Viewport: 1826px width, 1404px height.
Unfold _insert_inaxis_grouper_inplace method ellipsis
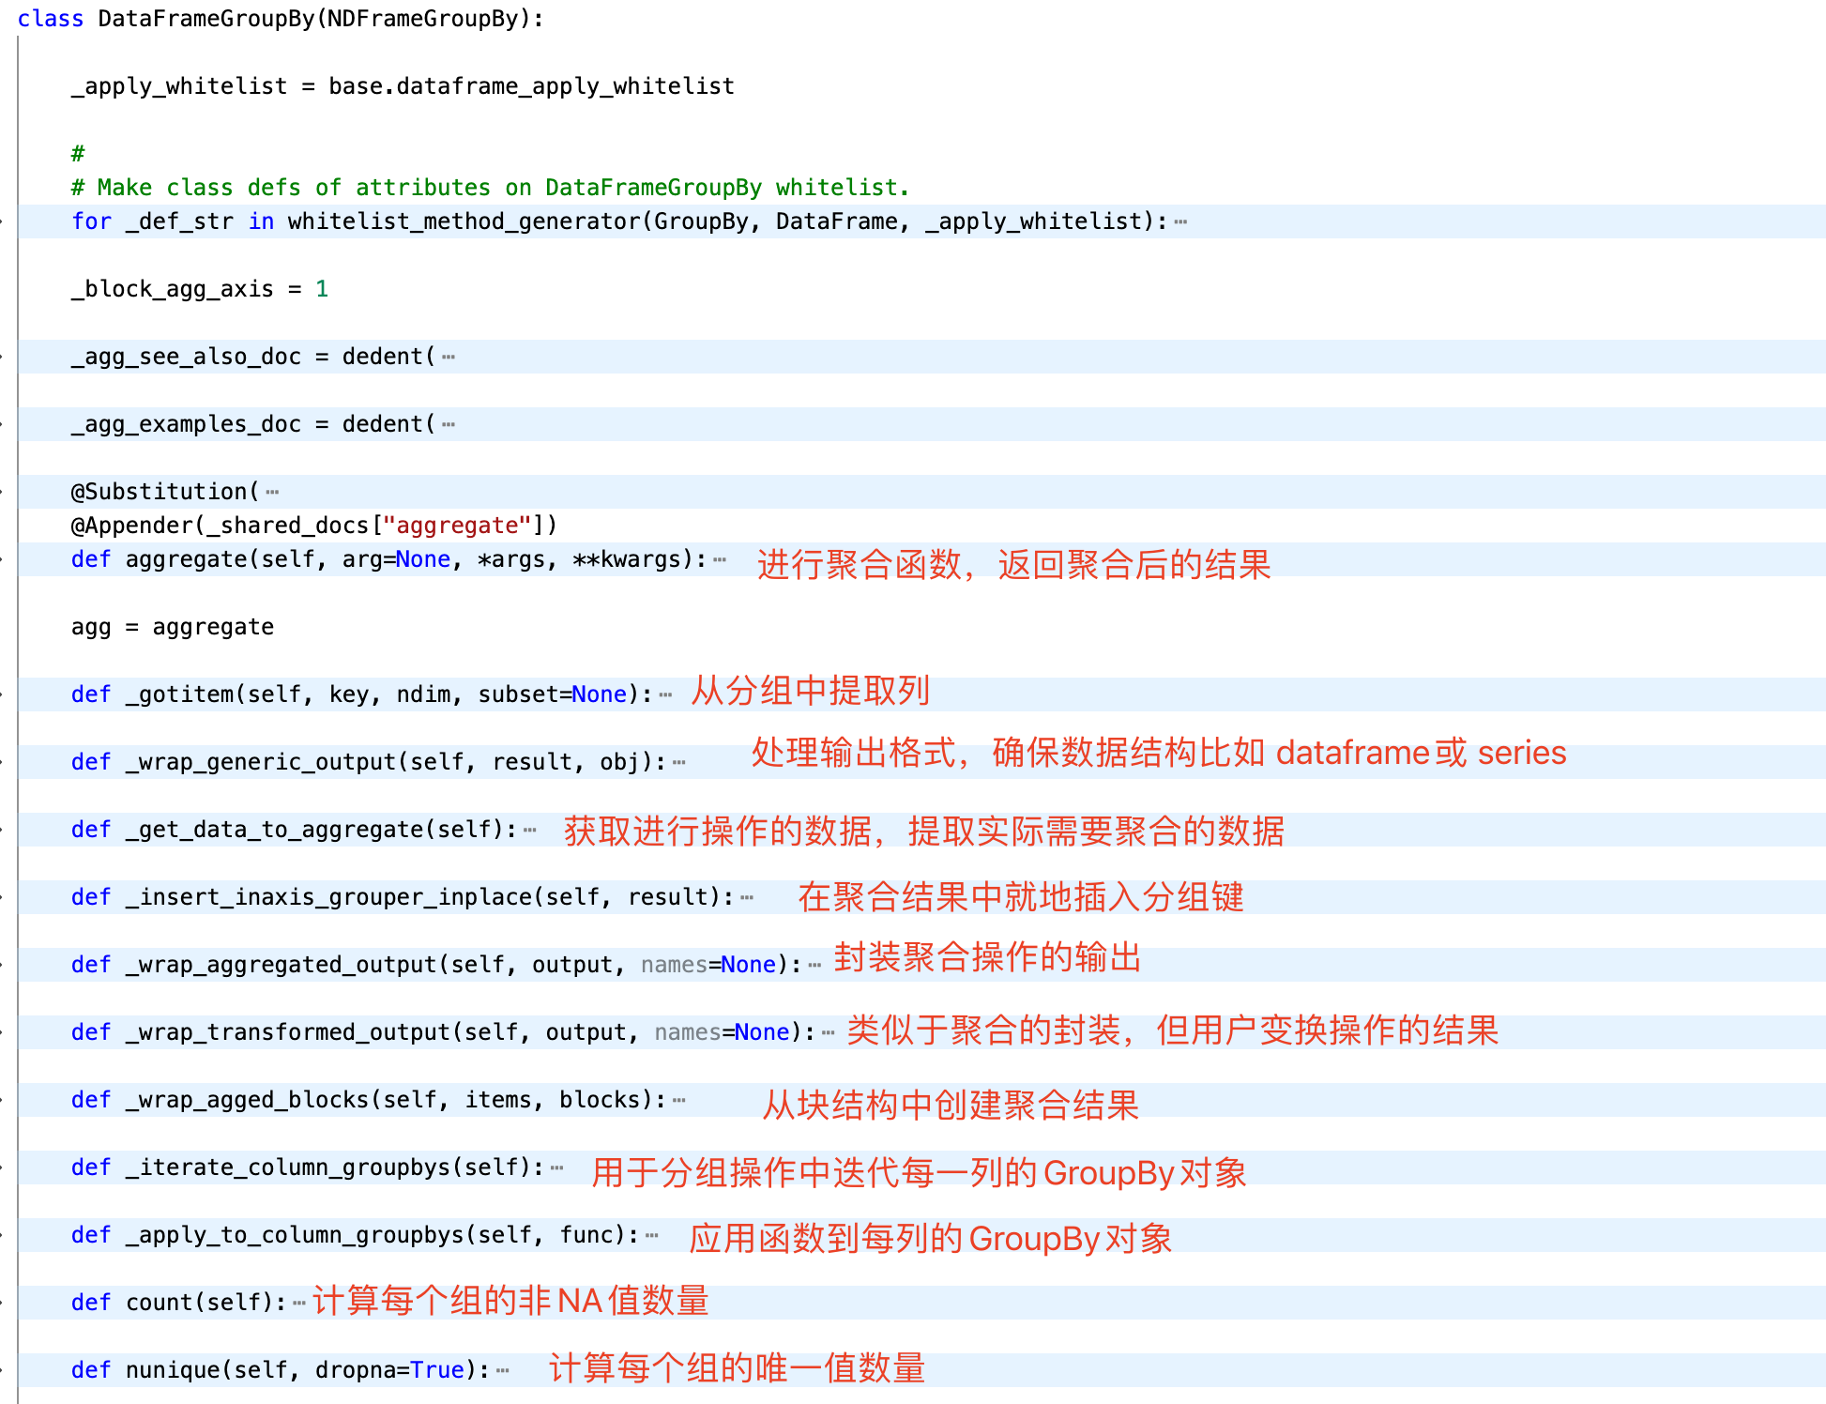coord(747,898)
